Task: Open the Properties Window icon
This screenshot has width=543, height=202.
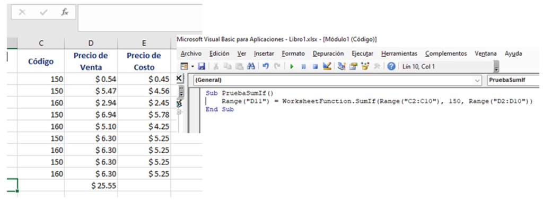Action: 353,66
